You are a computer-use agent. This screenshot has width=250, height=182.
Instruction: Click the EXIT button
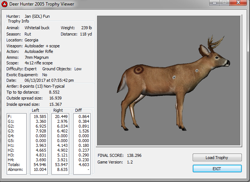[x=217, y=168]
